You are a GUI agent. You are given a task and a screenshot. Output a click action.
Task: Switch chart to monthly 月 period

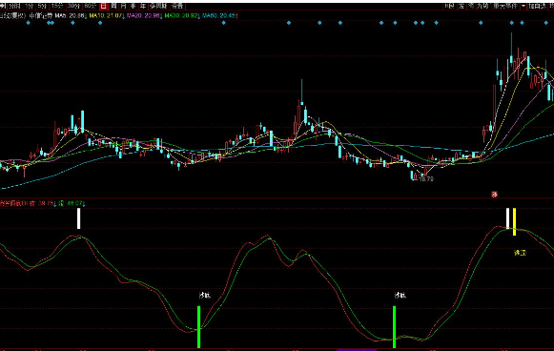coord(123,6)
